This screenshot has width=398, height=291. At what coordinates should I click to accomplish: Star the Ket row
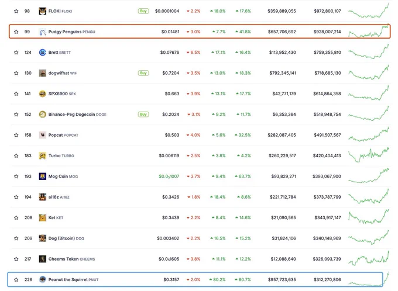pyautogui.click(x=16, y=218)
